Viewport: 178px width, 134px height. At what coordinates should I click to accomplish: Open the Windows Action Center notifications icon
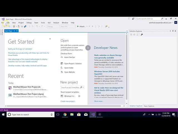174,114
